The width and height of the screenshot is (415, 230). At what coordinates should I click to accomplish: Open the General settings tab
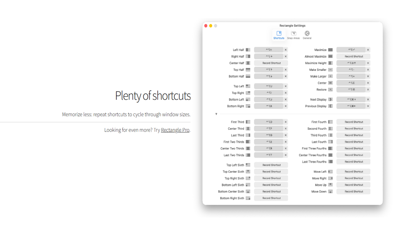[x=307, y=35]
